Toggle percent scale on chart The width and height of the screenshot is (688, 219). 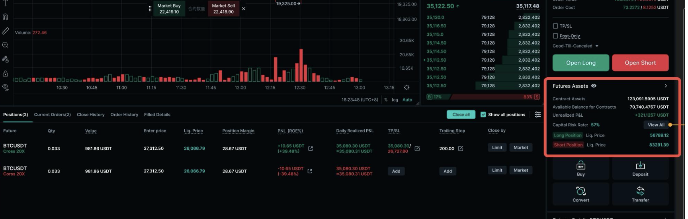(386, 100)
